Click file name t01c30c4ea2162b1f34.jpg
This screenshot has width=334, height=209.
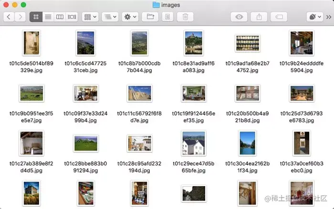[x=248, y=167]
